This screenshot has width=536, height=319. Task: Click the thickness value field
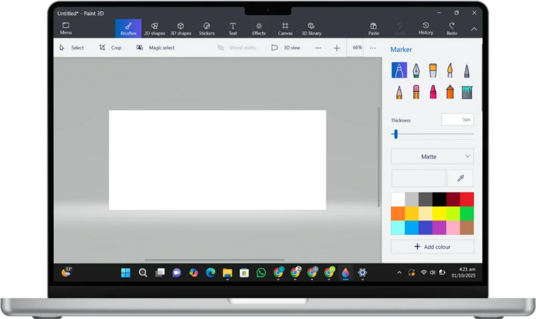point(457,119)
